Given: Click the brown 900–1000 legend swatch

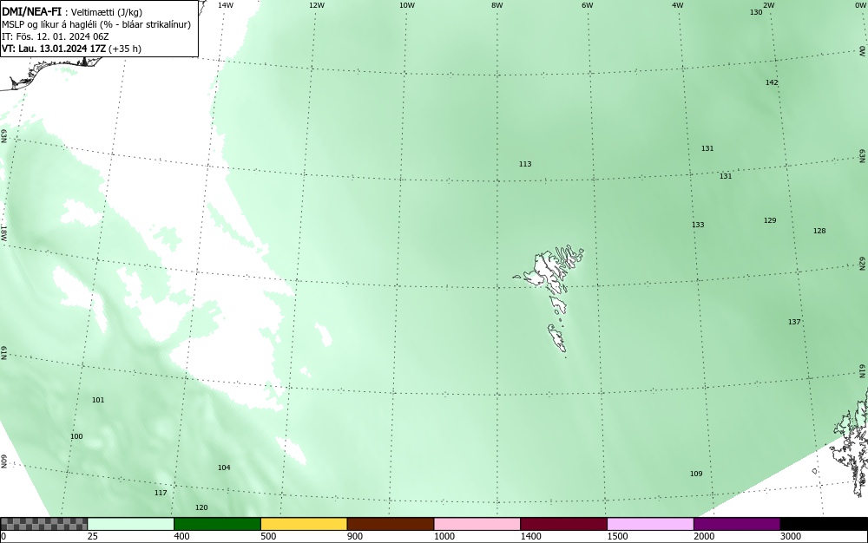Looking at the screenshot, I should coord(391,524).
